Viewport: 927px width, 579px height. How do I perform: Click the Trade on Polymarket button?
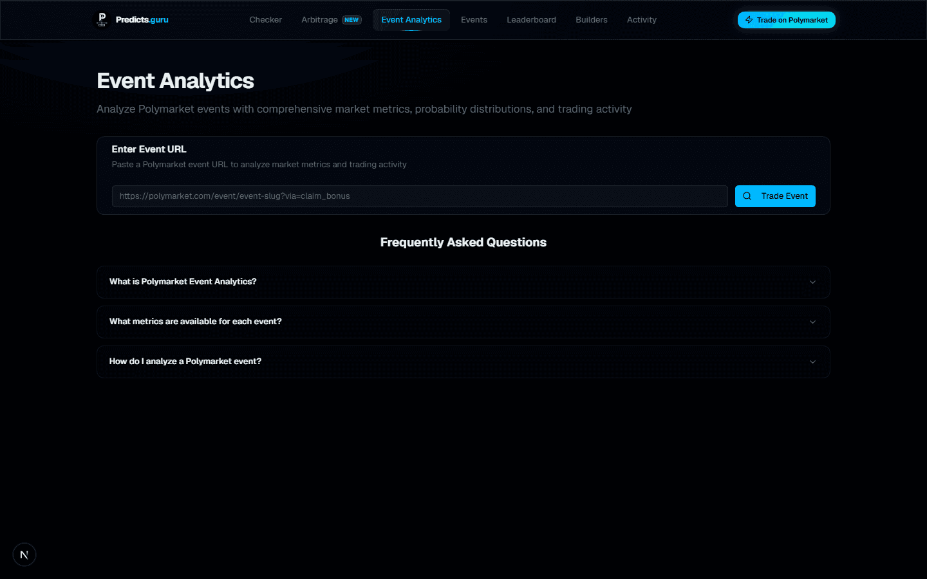(x=786, y=20)
